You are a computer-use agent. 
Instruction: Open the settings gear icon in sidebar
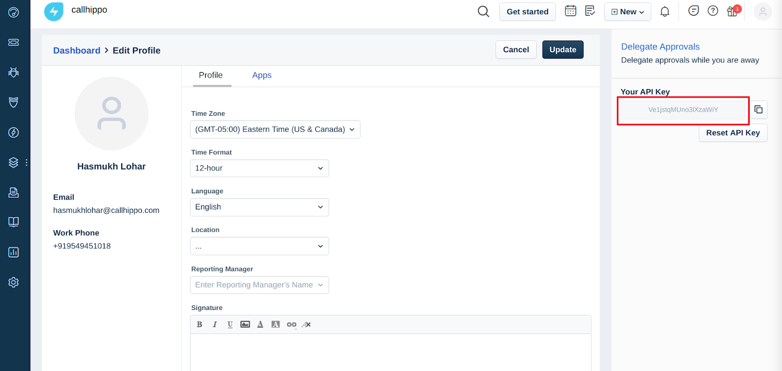pyautogui.click(x=14, y=282)
